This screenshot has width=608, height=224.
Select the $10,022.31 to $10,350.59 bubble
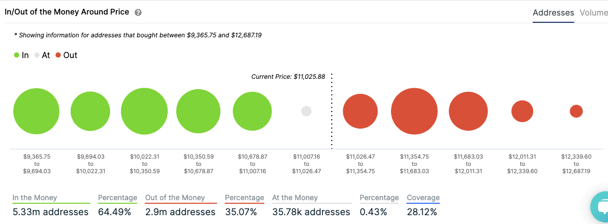pyautogui.click(x=144, y=111)
